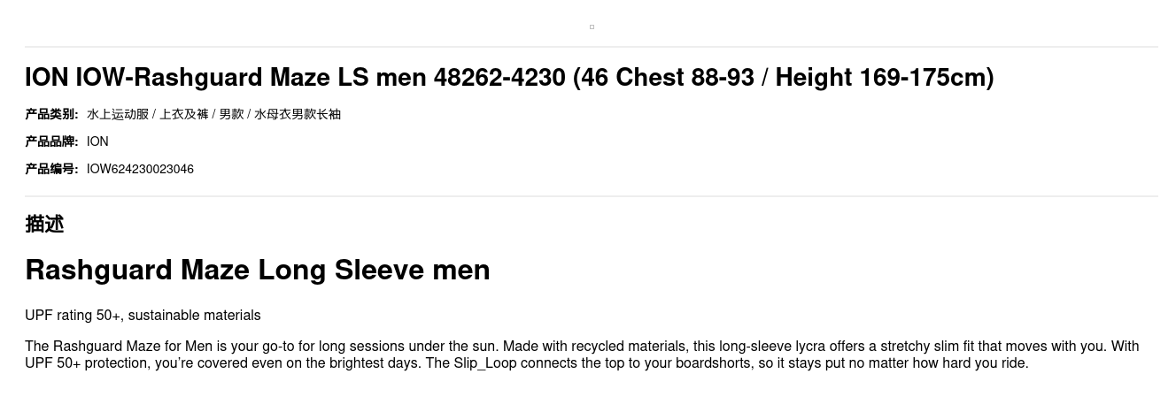
Task: Click the 产品品牌 label
Action: coord(51,141)
